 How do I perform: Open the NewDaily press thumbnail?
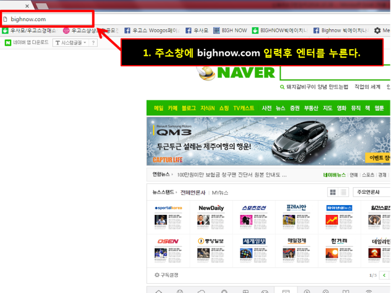[x=211, y=217]
